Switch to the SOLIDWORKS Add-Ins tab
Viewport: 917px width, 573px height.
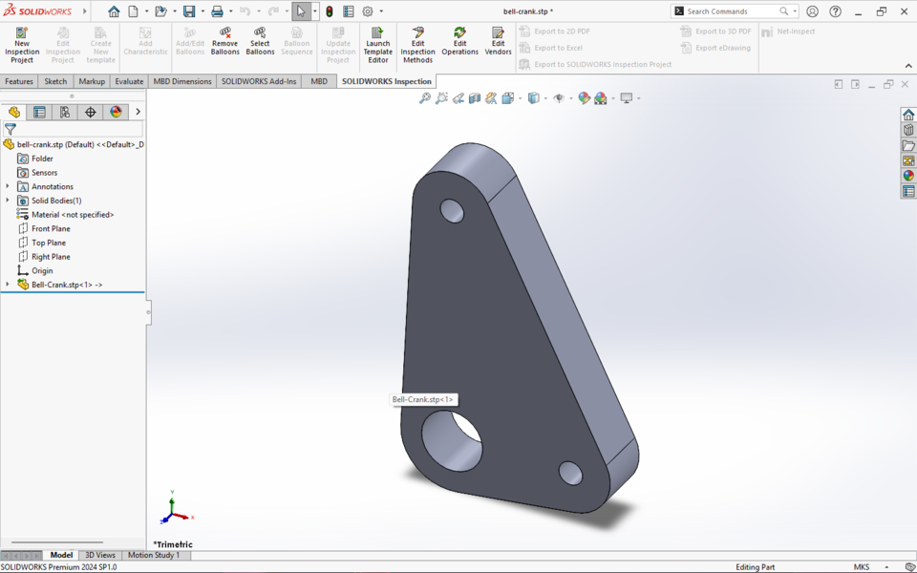[x=258, y=81]
